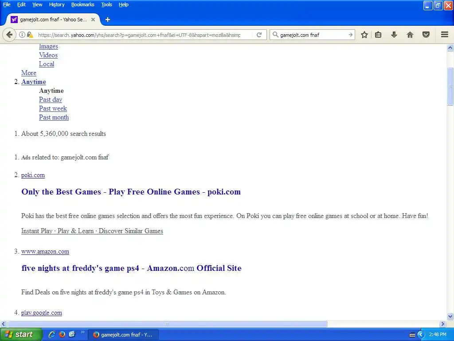
Task: Click the More link
Action: coord(29,73)
